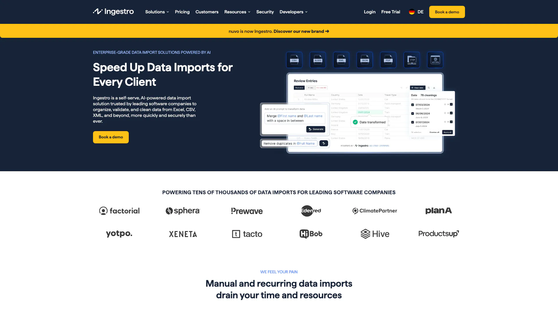The image size is (558, 314).
Task: Click the FTP folder icon
Action: (412, 60)
